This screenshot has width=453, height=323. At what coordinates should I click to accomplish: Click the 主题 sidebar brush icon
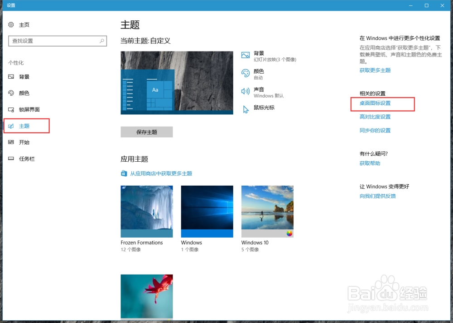click(11, 126)
